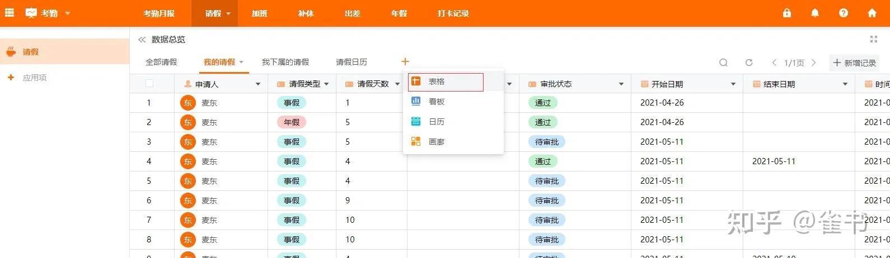This screenshot has height=258, width=890.
Task: Click the 考勤 app logo icon
Action: [31, 13]
